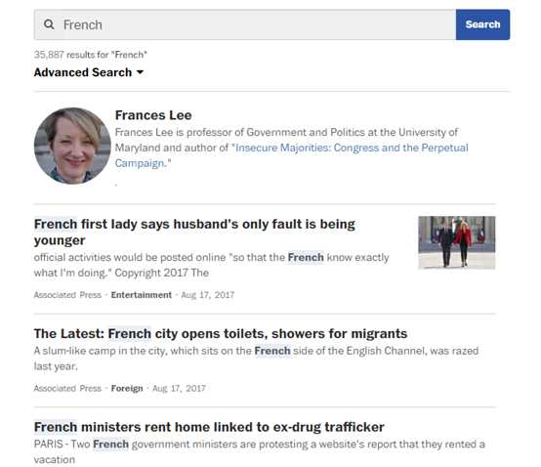Click the slum-like camp snippet text
Viewport: 541px width, 467px height.
click(x=256, y=359)
